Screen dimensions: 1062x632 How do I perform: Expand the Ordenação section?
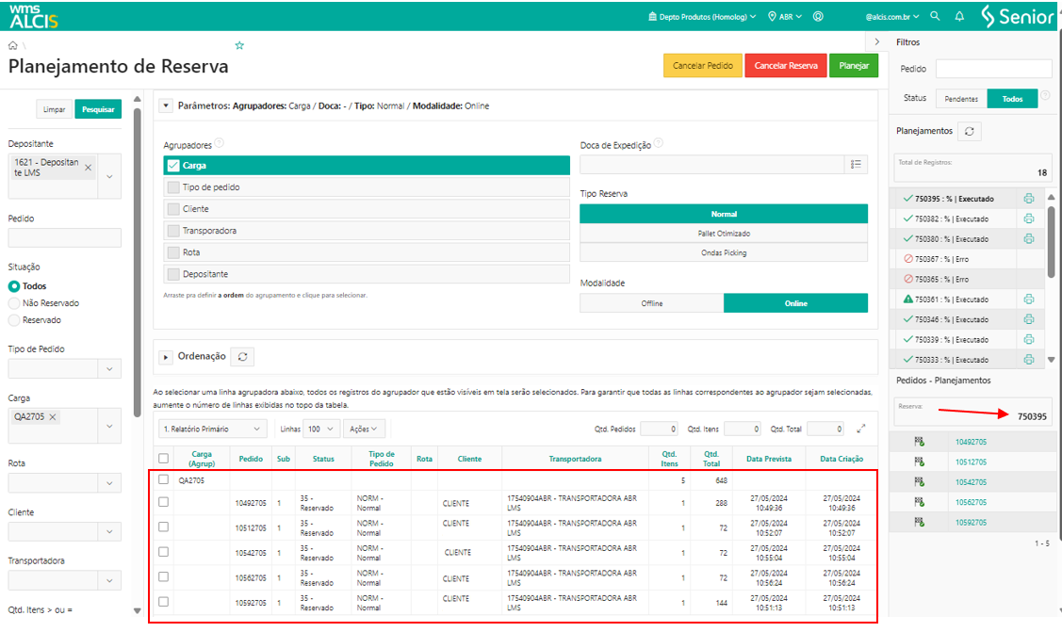pos(166,357)
